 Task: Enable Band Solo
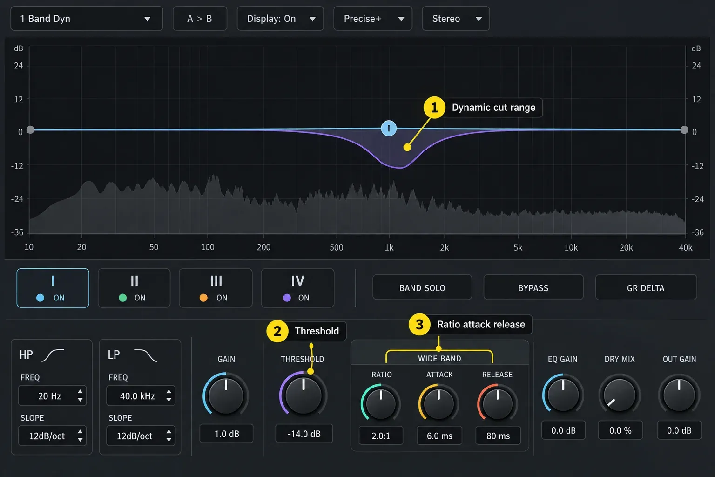422,287
